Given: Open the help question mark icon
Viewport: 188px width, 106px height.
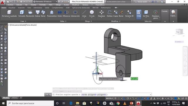Looking at the screenshot, I should click(162, 2).
